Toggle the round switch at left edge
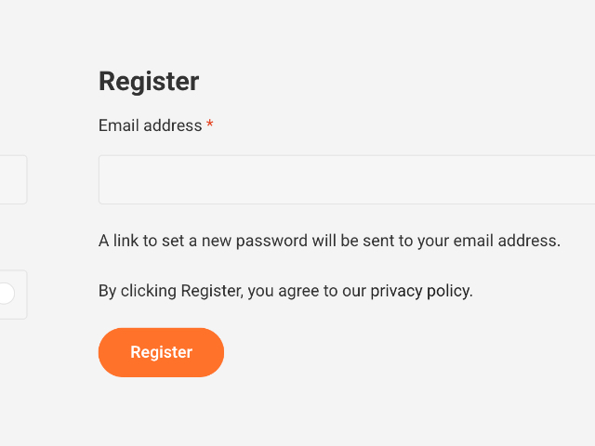 tap(6, 294)
